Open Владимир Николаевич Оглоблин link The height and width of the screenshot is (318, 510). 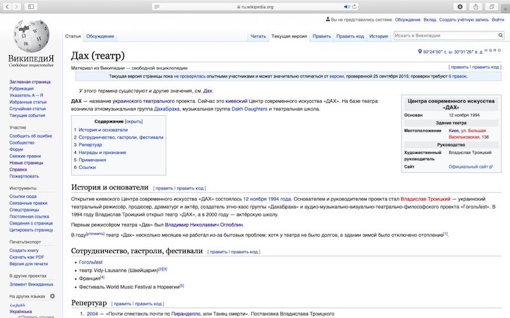tap(204, 225)
